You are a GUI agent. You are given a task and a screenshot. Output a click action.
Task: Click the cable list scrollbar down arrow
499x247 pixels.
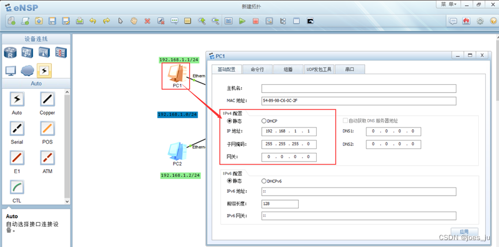[67, 201]
